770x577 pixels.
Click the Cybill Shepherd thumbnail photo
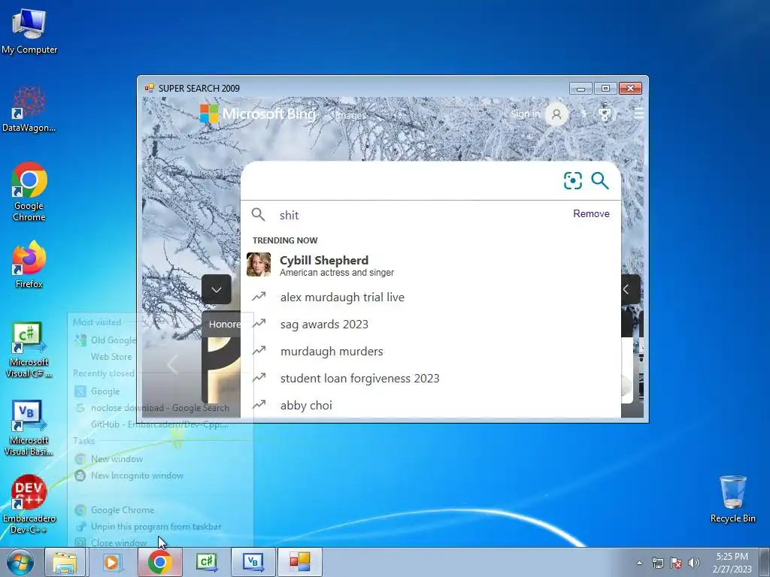click(x=259, y=264)
